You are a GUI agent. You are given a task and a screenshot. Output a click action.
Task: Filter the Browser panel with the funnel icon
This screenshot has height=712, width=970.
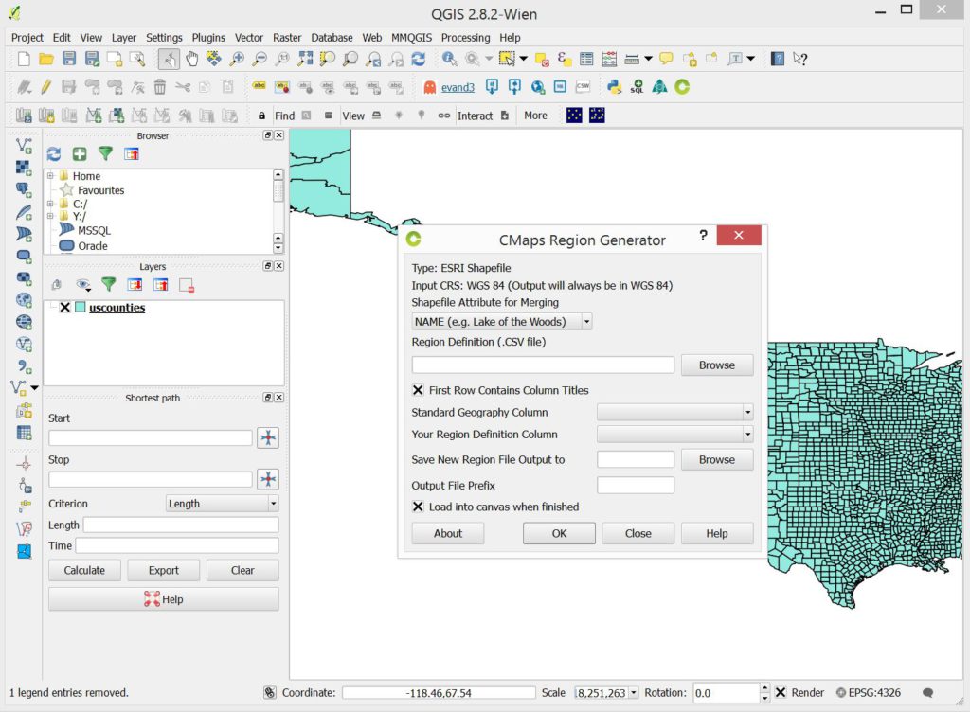[105, 153]
